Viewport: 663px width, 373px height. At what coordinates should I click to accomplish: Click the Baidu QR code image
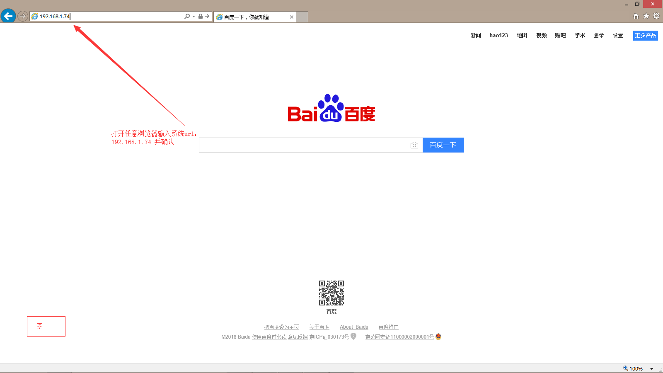[331, 293]
